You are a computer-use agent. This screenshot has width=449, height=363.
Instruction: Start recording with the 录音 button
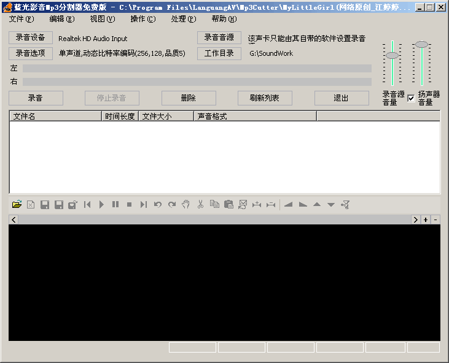pos(36,98)
